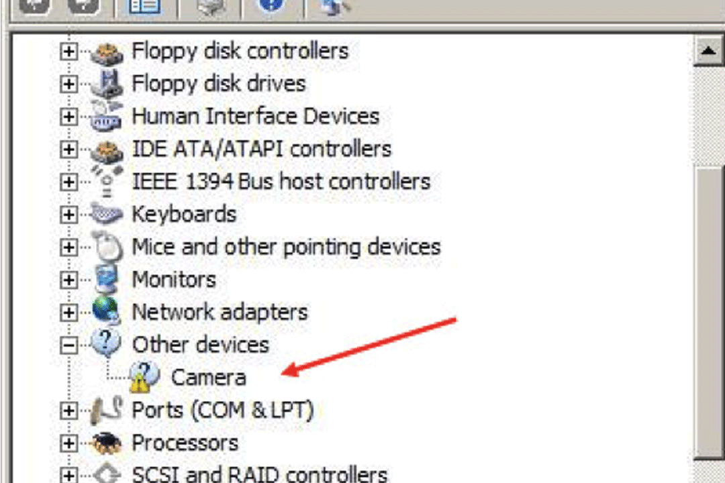This screenshot has height=483, width=725.
Task: Expand the Monitors category
Action: 69,280
